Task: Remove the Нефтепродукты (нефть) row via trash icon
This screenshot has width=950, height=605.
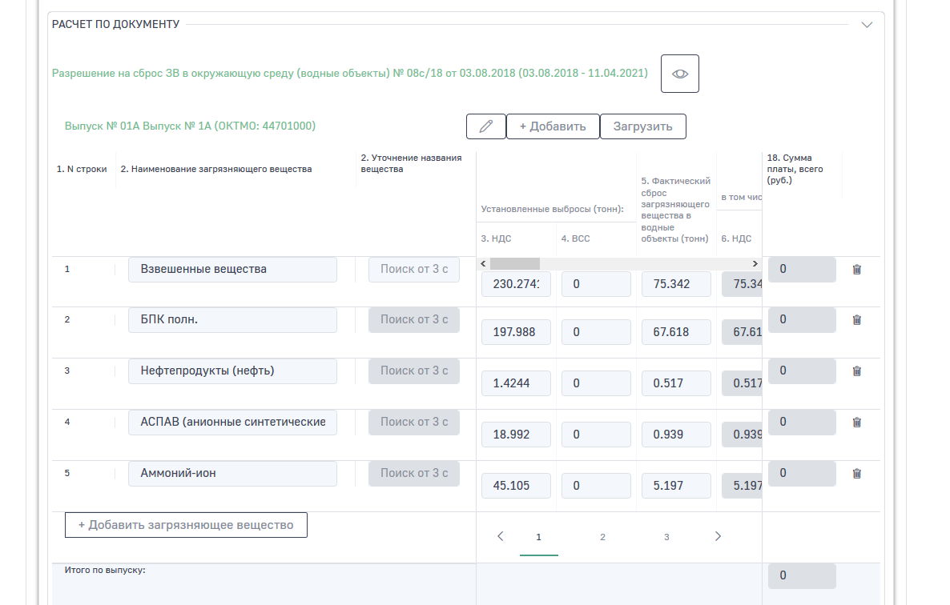Action: coord(856,371)
